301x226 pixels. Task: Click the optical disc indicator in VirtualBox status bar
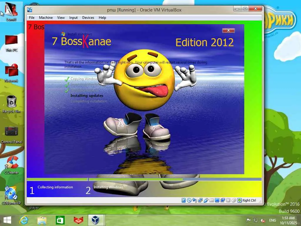[x=189, y=200]
